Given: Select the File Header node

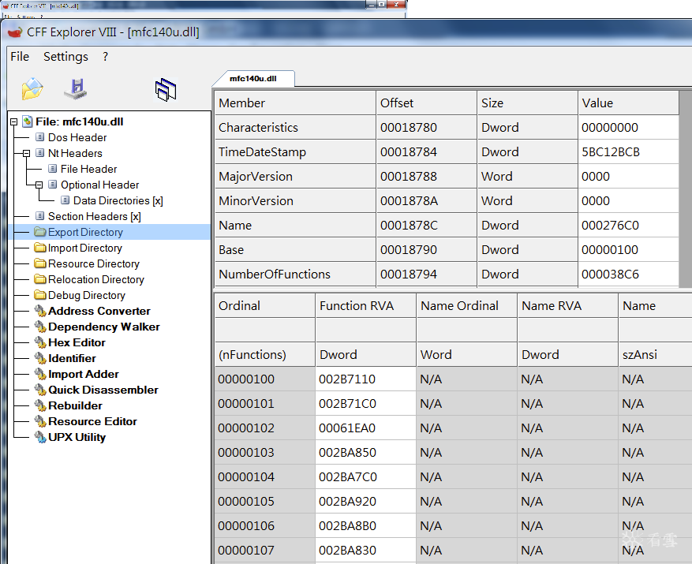Looking at the screenshot, I should click(88, 169).
